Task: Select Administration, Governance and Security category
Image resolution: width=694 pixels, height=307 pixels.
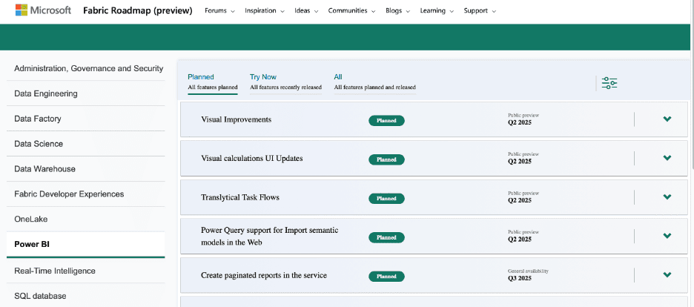Action: (86, 68)
